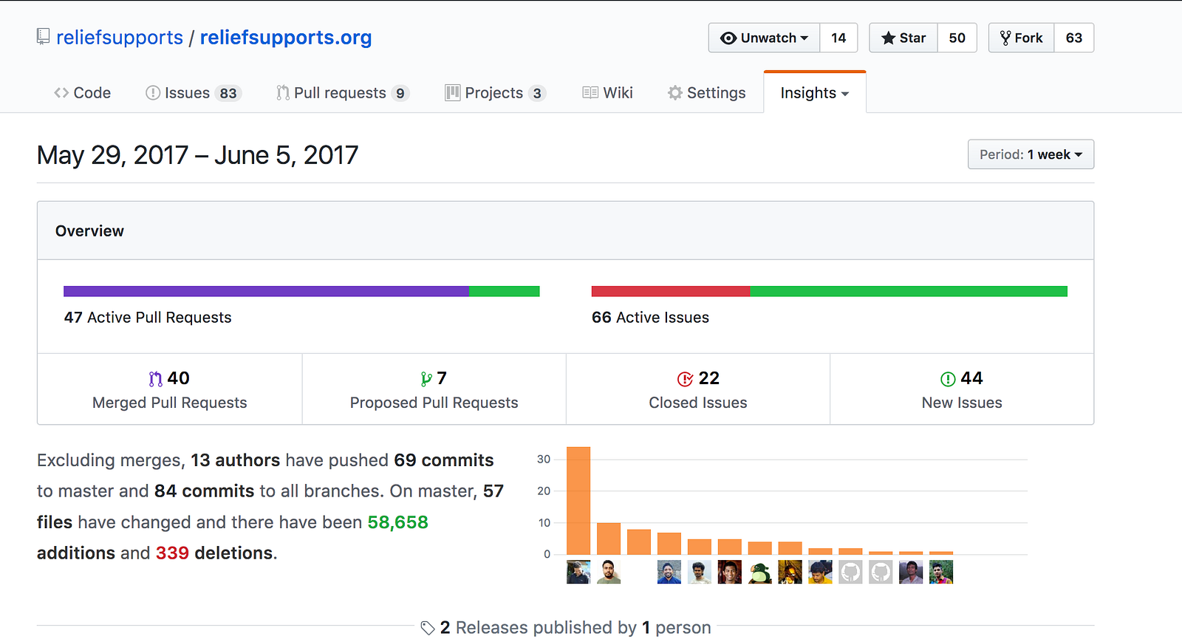The width and height of the screenshot is (1182, 642).
Task: Click the green new issue icon
Action: point(948,379)
